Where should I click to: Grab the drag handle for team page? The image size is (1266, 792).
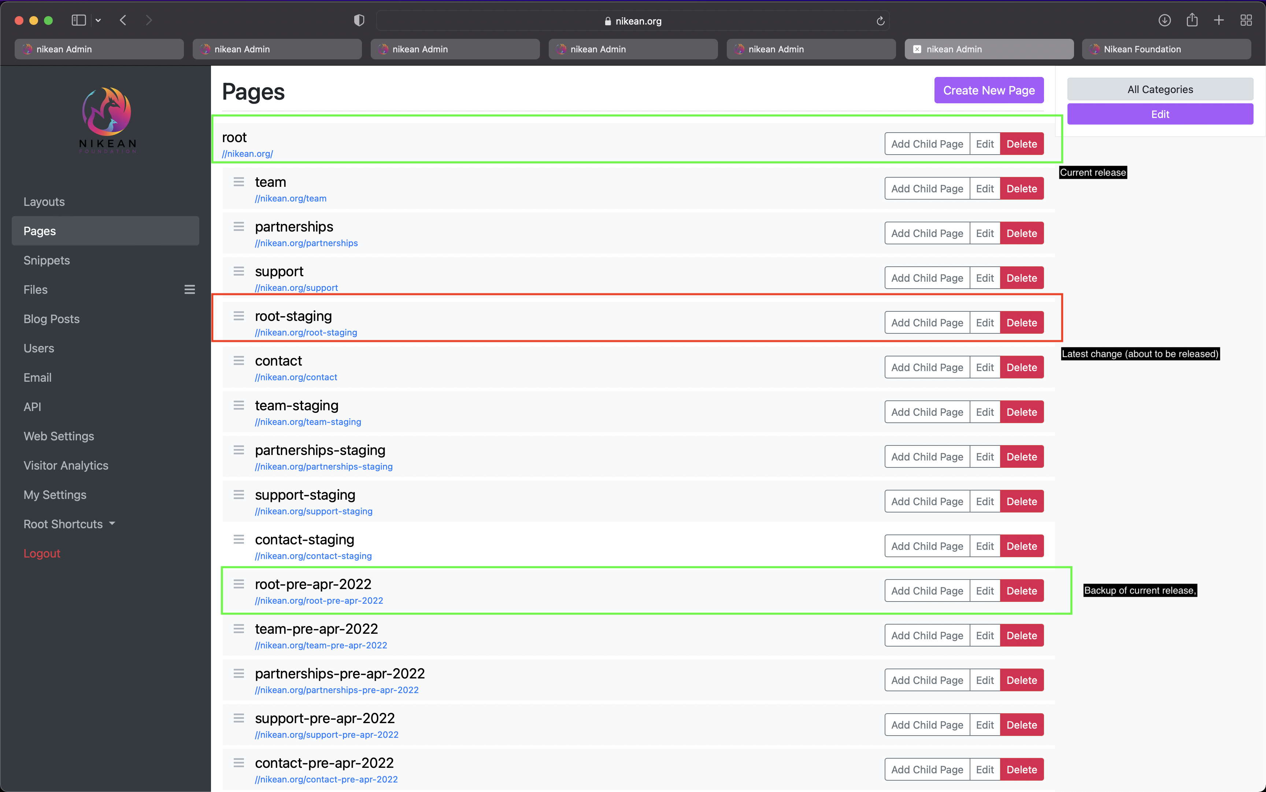(x=239, y=182)
